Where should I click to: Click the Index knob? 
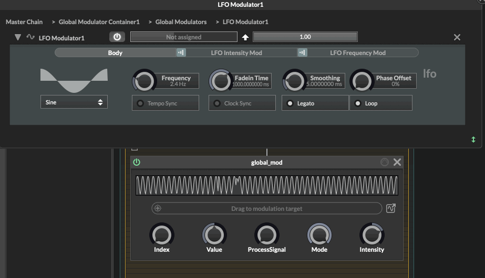click(x=162, y=235)
